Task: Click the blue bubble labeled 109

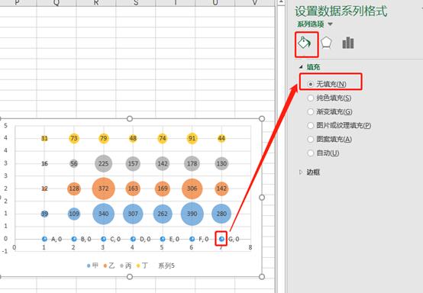Action: coord(73,214)
